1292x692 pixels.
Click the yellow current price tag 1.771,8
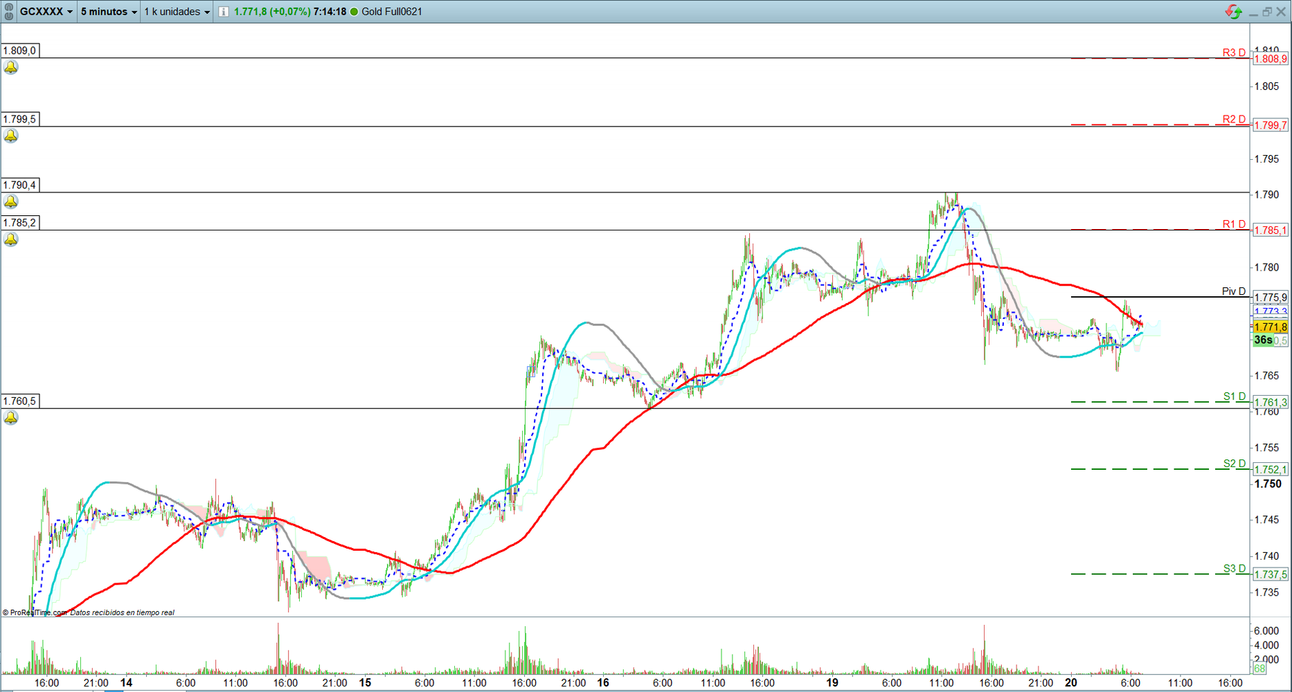1270,327
